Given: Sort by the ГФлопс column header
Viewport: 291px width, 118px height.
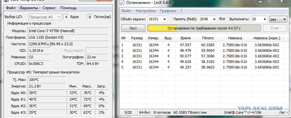Looking at the screenshot, I should tap(208, 38).
